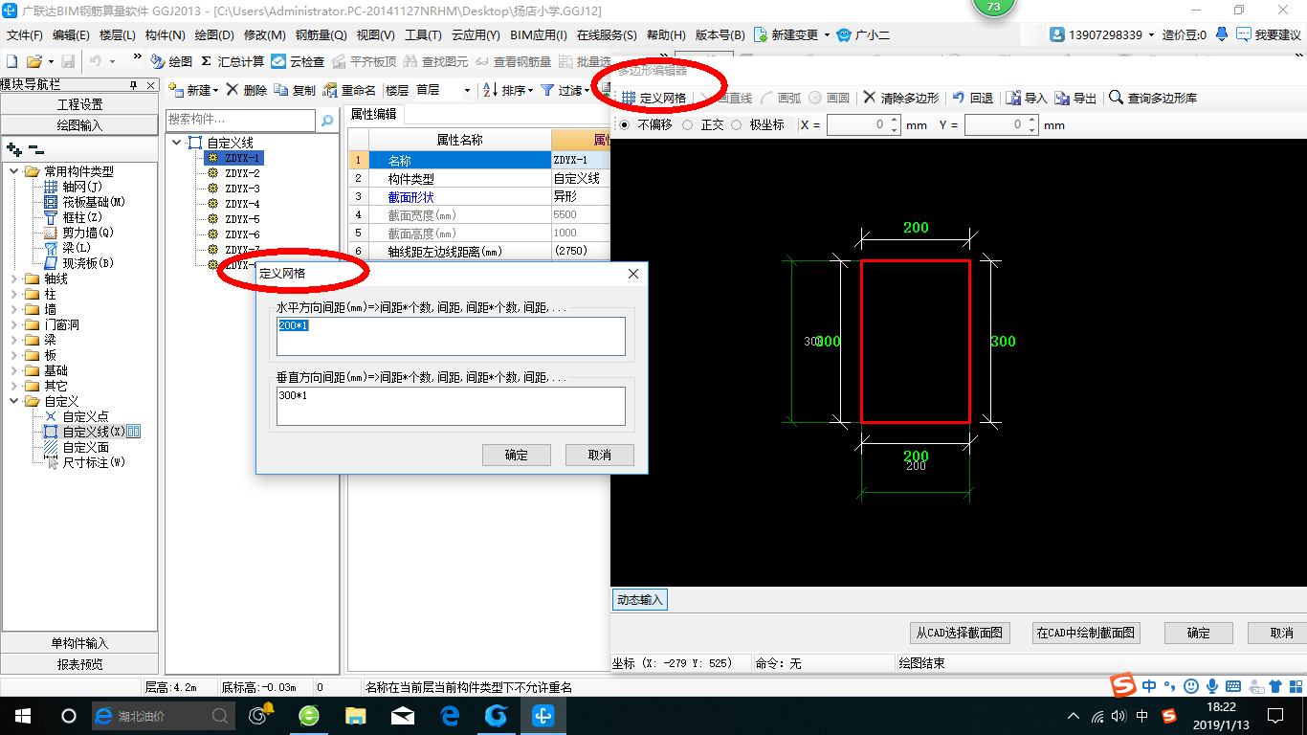
Task: Launch the 云检查 cloud check
Action: coord(298,61)
